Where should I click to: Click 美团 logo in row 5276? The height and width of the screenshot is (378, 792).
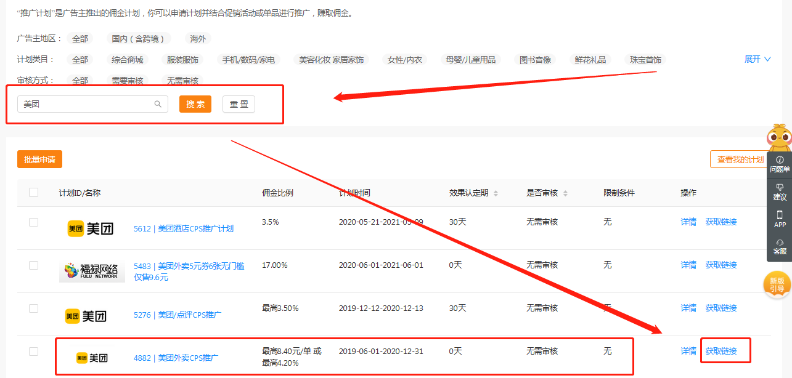click(x=86, y=316)
